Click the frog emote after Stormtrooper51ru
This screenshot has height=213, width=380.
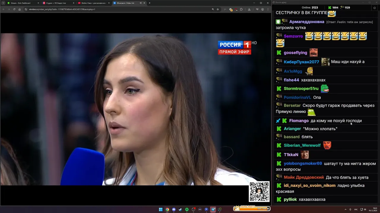(325, 88)
